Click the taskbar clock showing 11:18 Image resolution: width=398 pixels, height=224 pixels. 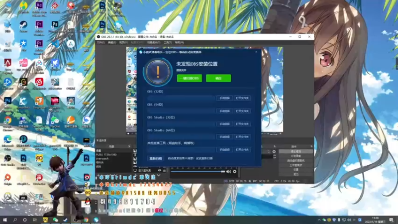tap(375, 220)
